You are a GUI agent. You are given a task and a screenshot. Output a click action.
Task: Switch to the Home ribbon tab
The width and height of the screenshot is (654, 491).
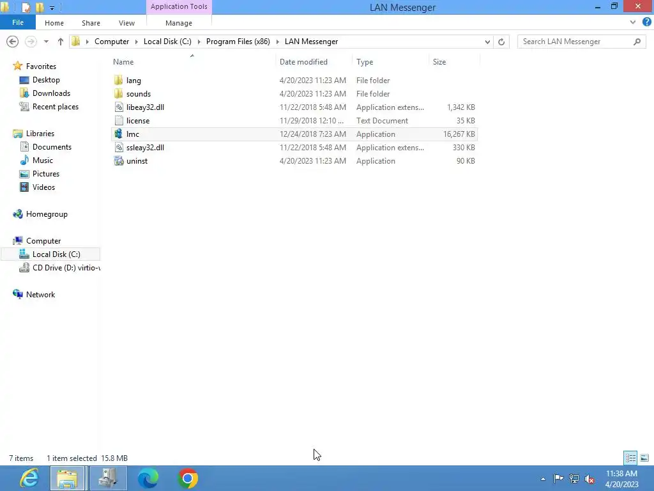[54, 23]
